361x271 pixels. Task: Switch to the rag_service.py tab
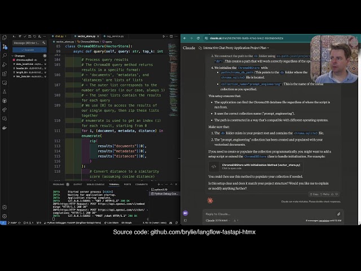click(114, 36)
